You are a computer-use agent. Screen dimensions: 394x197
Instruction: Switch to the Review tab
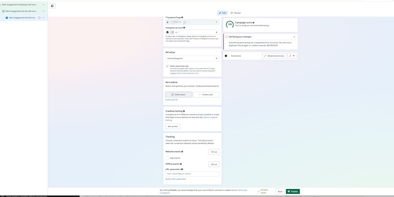click(236, 13)
